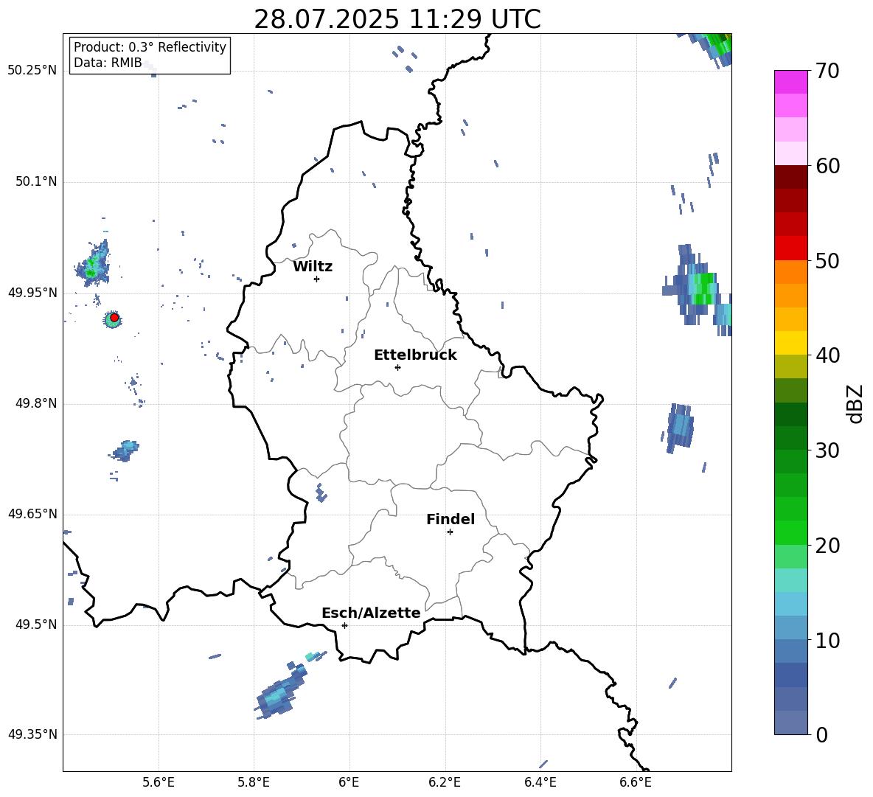This screenshot has height=797, width=873.
Task: Click the 50.25°N latitude label
Action: coord(32,71)
